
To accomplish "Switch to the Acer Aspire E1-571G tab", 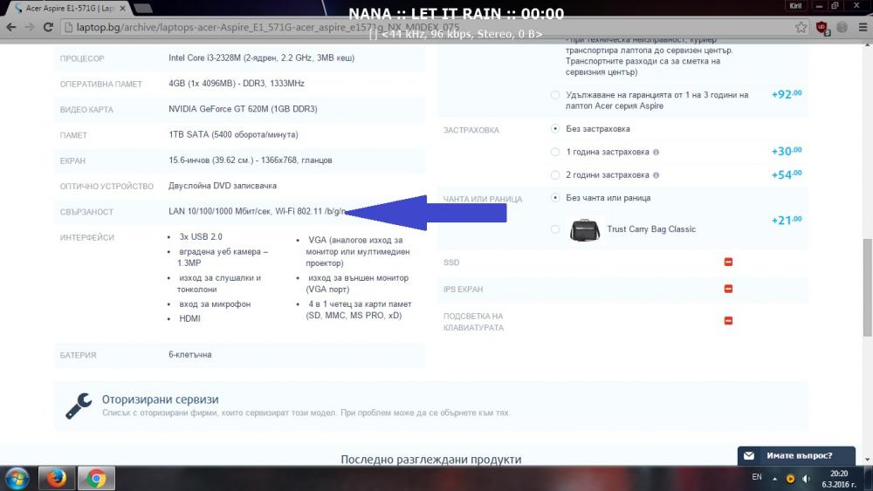I will (x=70, y=9).
